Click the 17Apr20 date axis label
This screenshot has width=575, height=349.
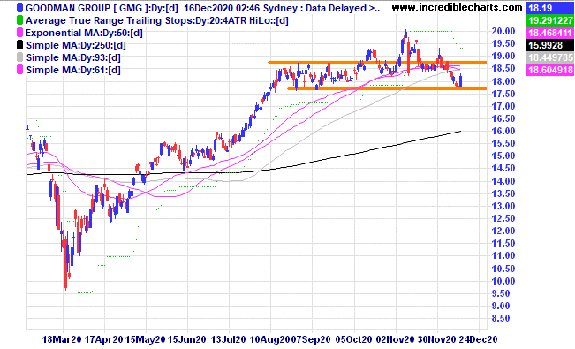103,339
